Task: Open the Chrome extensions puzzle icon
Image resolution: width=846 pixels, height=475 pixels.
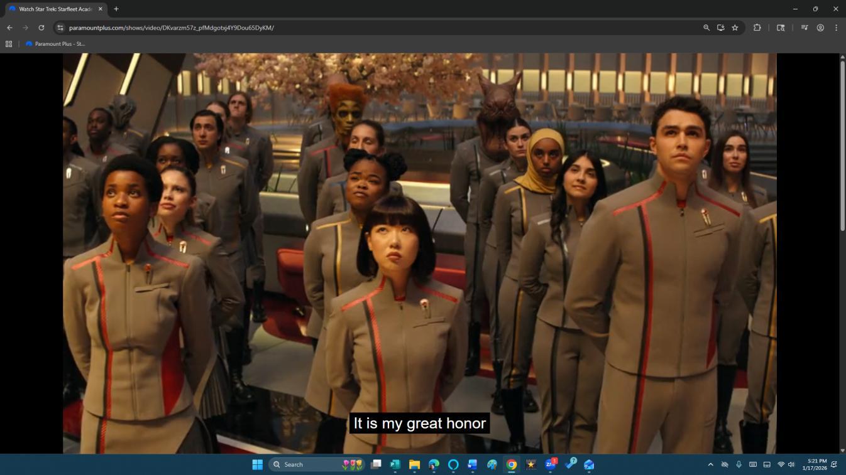Action: pyautogui.click(x=757, y=28)
